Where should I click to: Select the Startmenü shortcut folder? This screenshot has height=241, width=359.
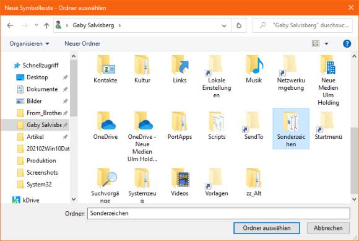click(328, 126)
